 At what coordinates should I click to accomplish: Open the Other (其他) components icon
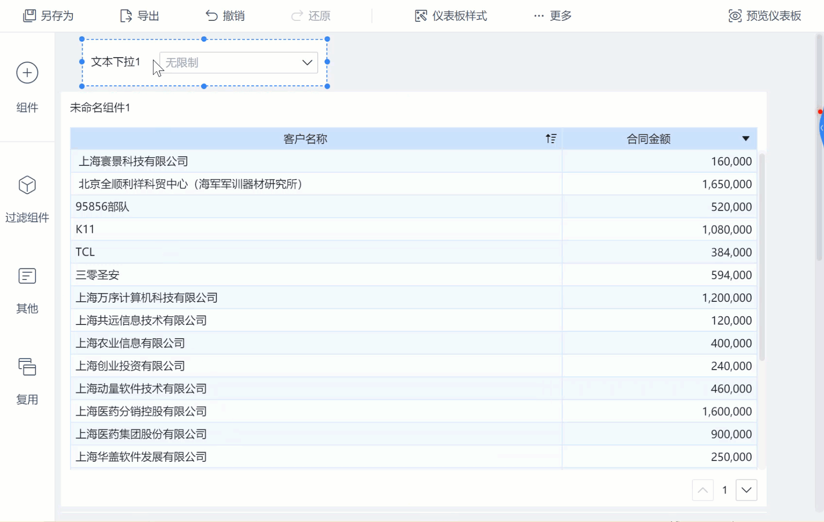pyautogui.click(x=27, y=276)
